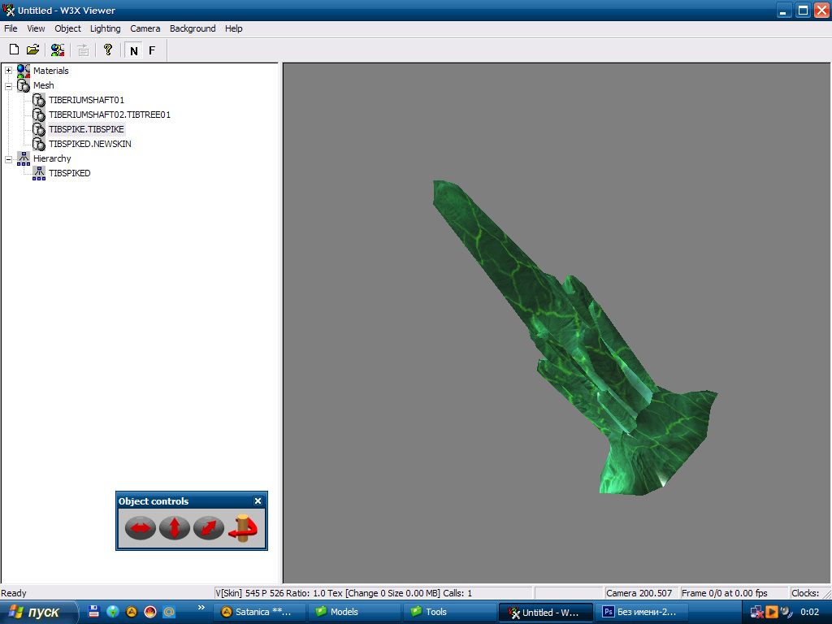Open the Background menu

point(193,28)
